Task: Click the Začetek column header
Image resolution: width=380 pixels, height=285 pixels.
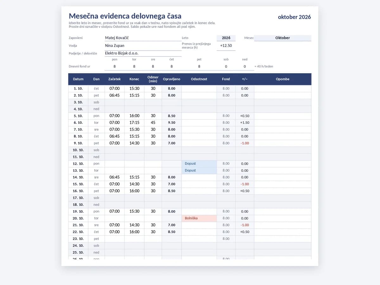Action: click(x=115, y=79)
